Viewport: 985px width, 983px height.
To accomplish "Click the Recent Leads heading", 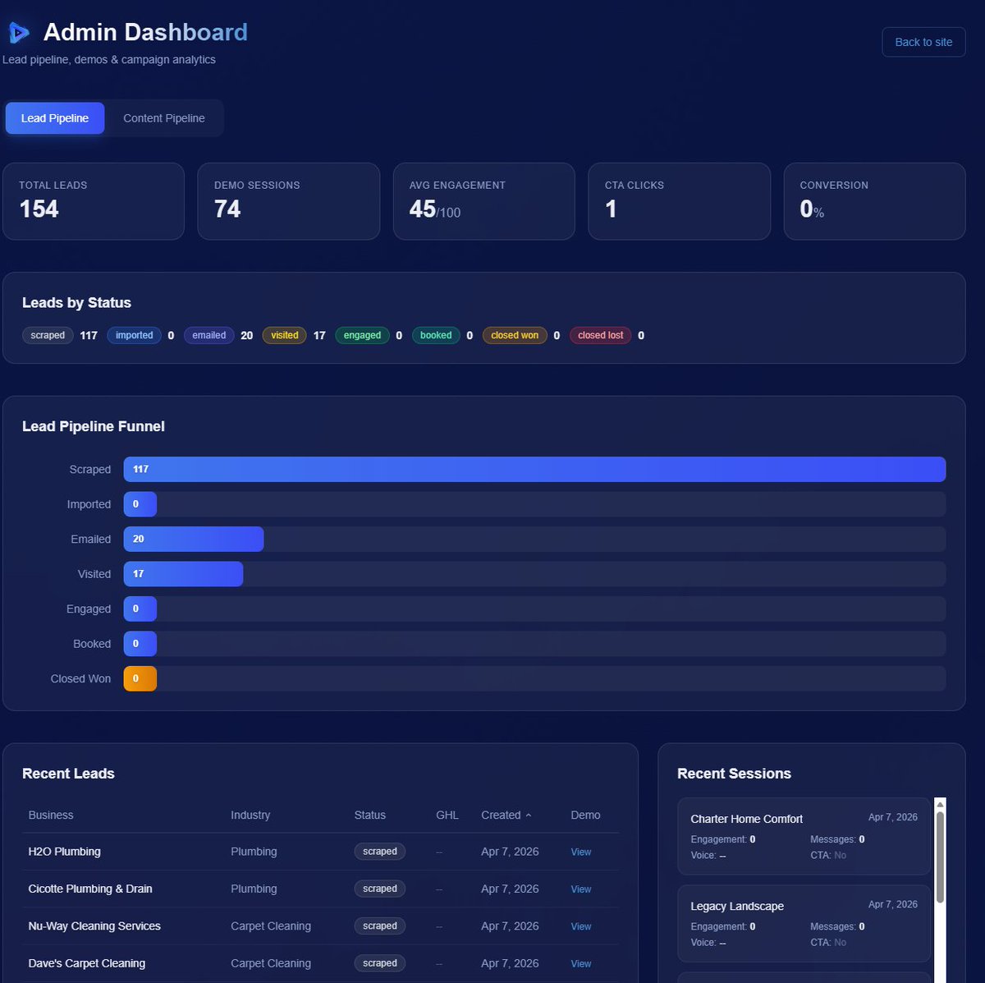I will pyautogui.click(x=68, y=774).
